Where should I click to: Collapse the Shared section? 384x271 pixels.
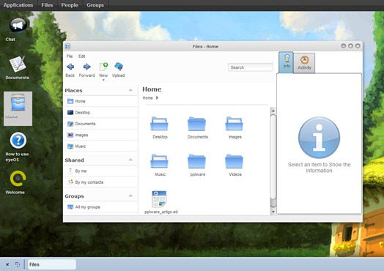click(130, 160)
